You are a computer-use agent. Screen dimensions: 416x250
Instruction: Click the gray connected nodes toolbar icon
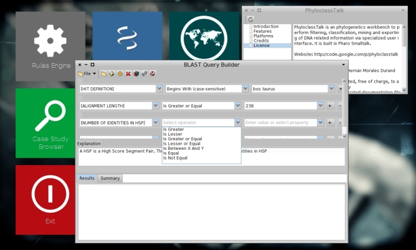(x=145, y=74)
